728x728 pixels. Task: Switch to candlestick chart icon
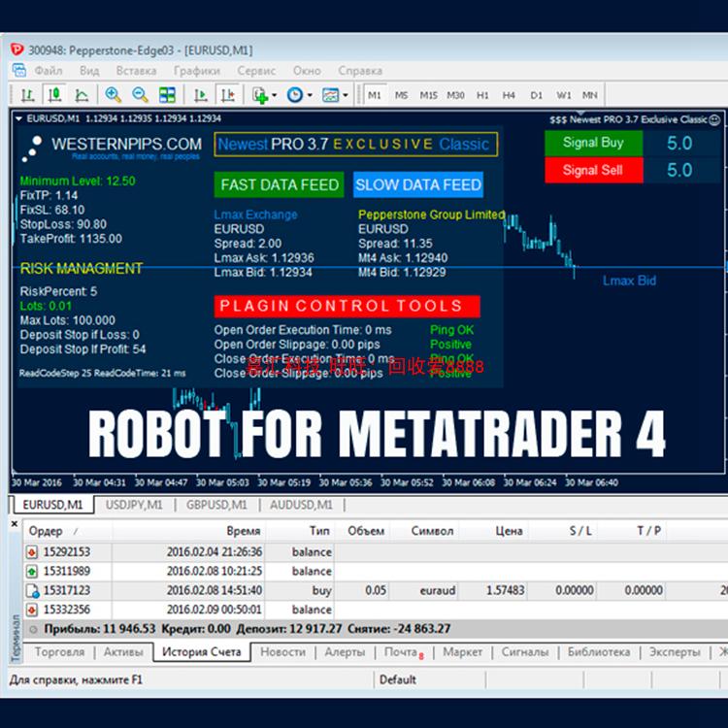tap(54, 95)
